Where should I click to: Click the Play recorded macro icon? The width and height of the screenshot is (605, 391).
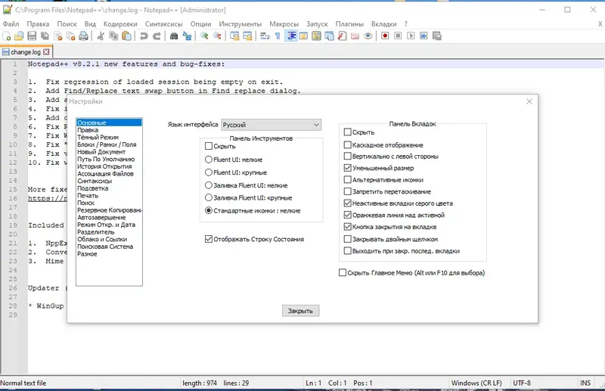point(411,36)
